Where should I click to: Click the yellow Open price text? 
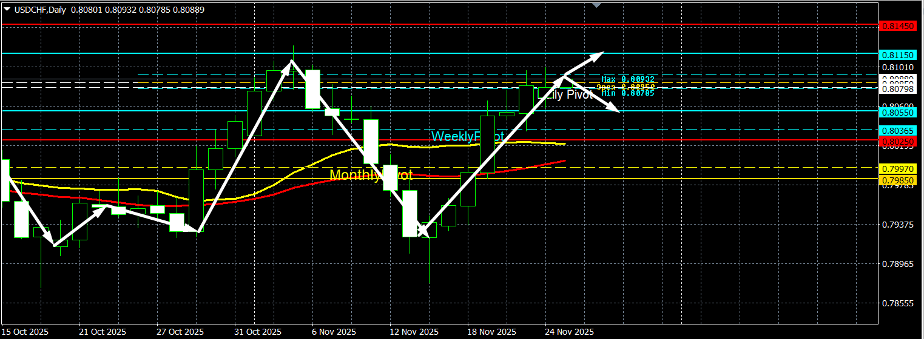click(x=626, y=87)
